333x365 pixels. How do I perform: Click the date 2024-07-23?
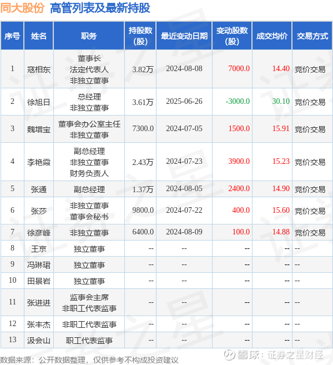point(184,161)
